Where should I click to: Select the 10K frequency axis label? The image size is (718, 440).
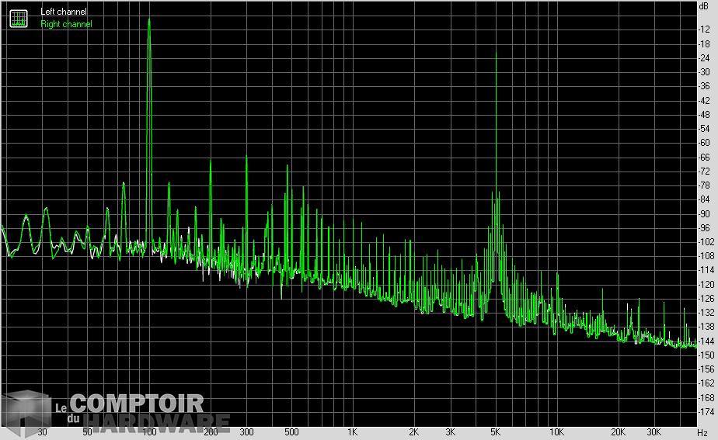point(556,432)
